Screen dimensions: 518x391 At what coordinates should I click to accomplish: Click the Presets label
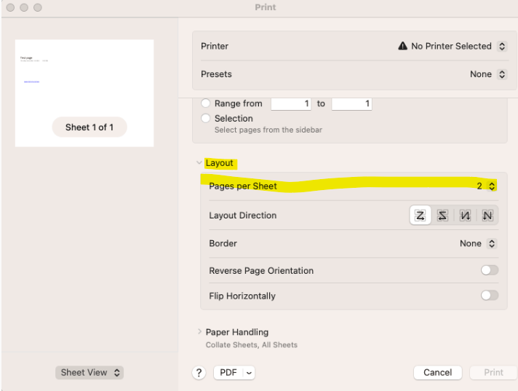coord(216,74)
